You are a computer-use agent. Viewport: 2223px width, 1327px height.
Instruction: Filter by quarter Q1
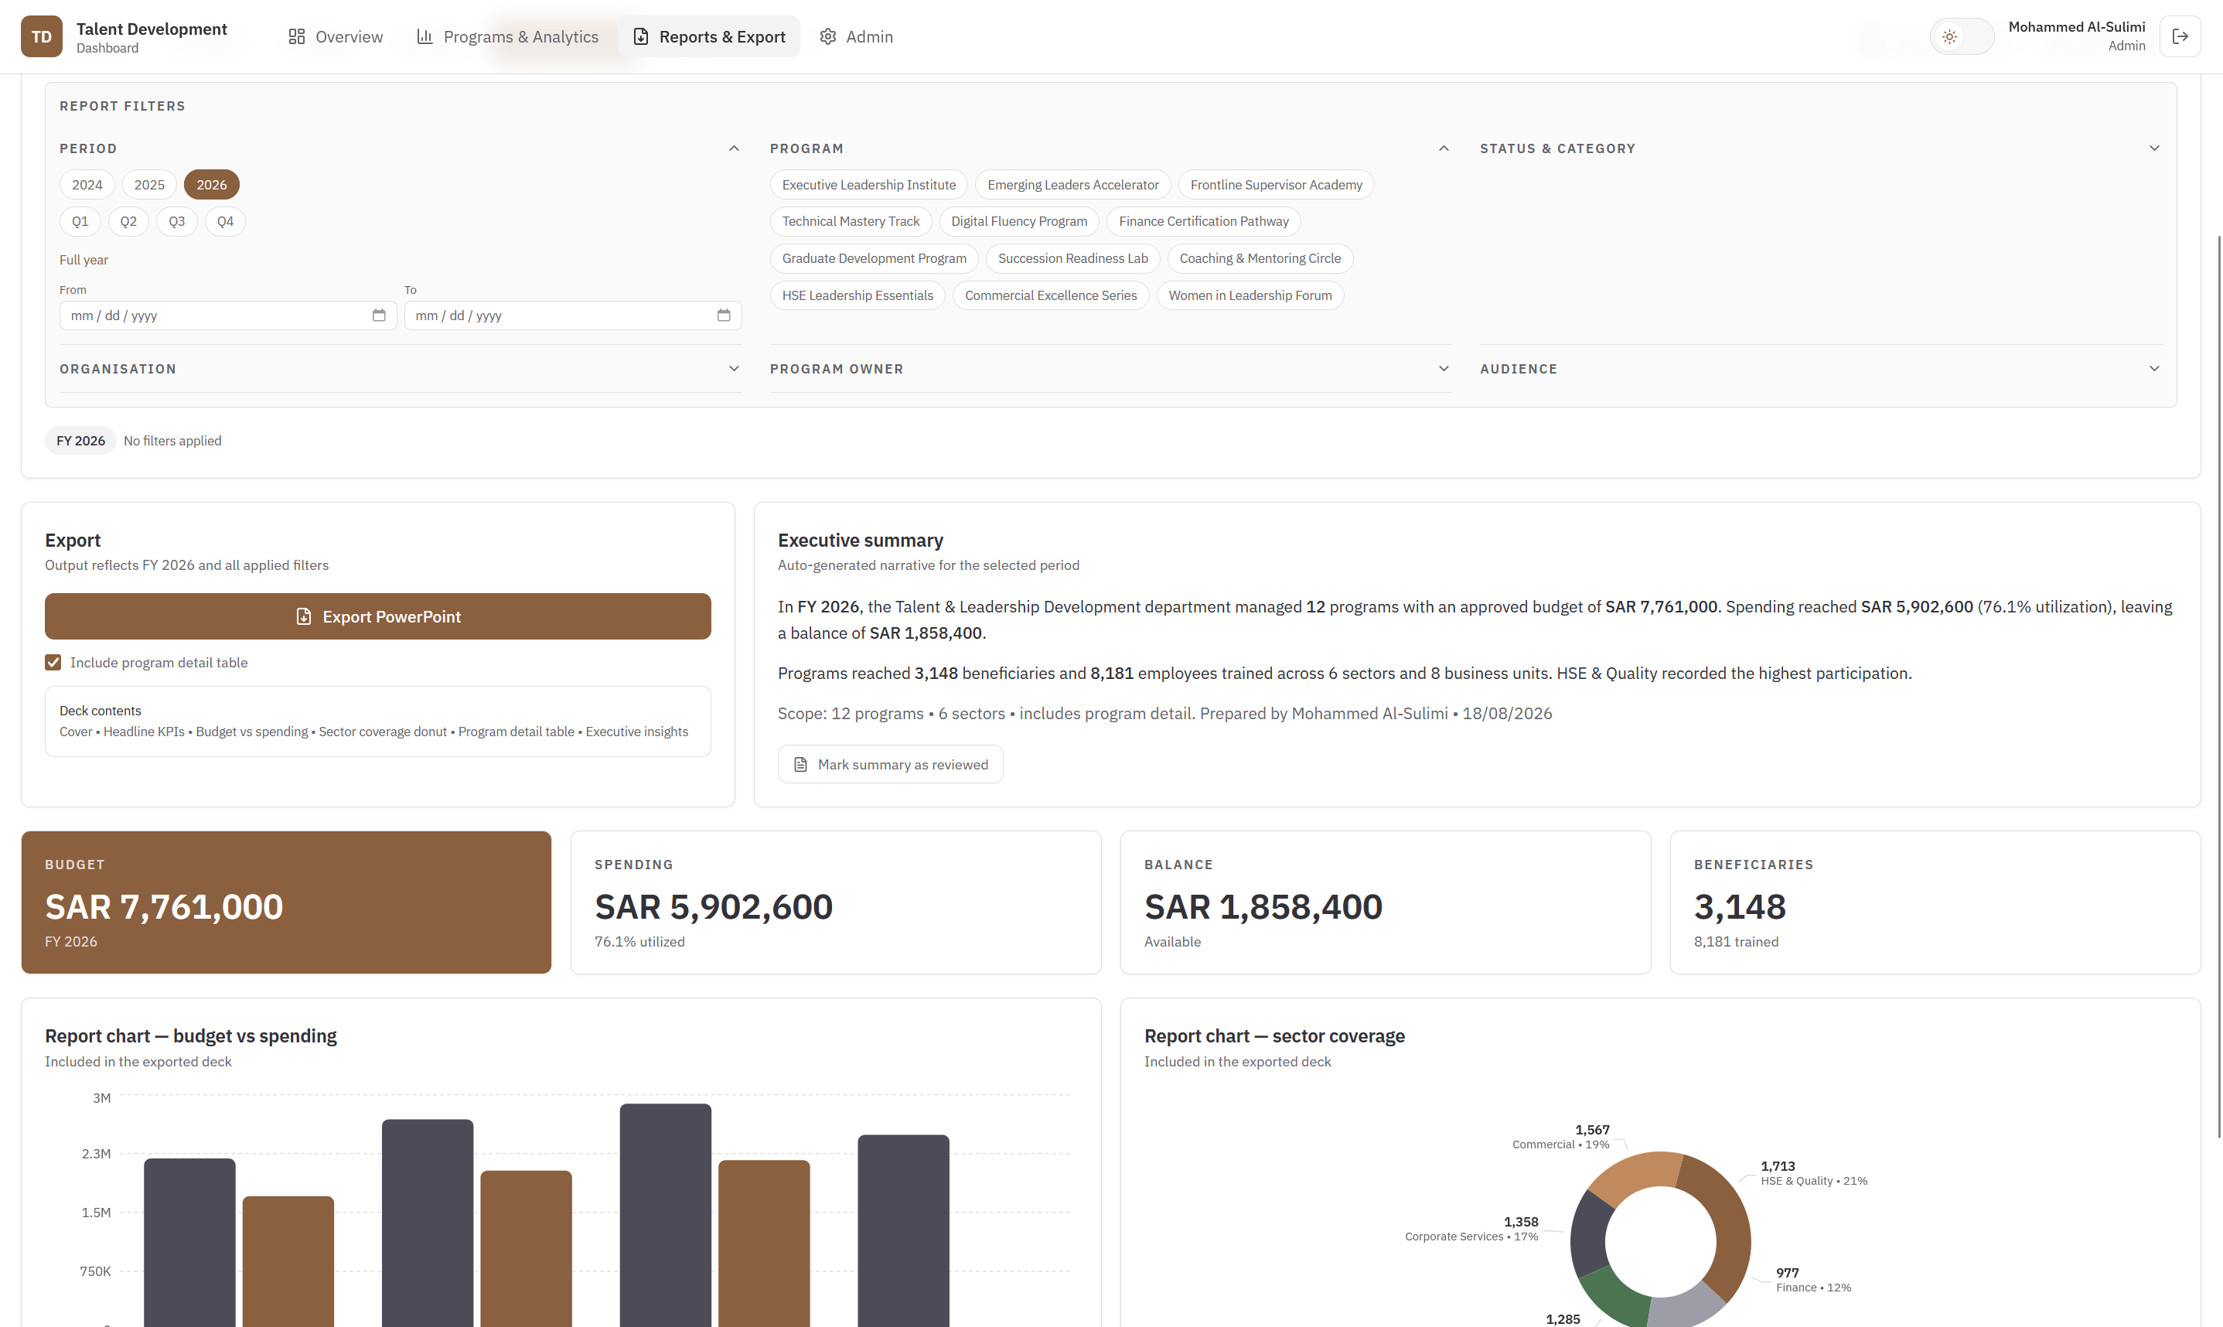pos(80,222)
